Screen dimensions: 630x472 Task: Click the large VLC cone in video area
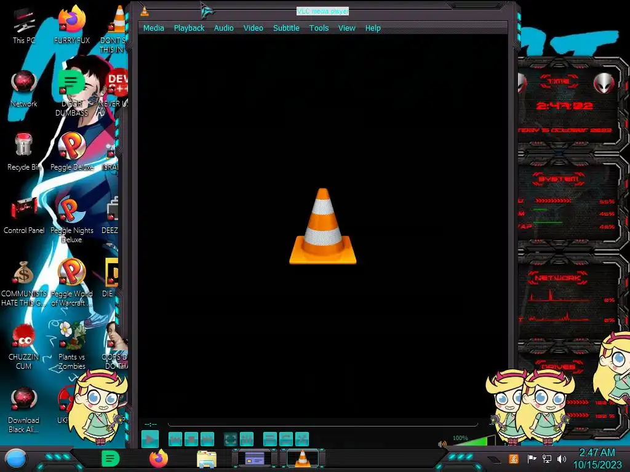point(322,226)
